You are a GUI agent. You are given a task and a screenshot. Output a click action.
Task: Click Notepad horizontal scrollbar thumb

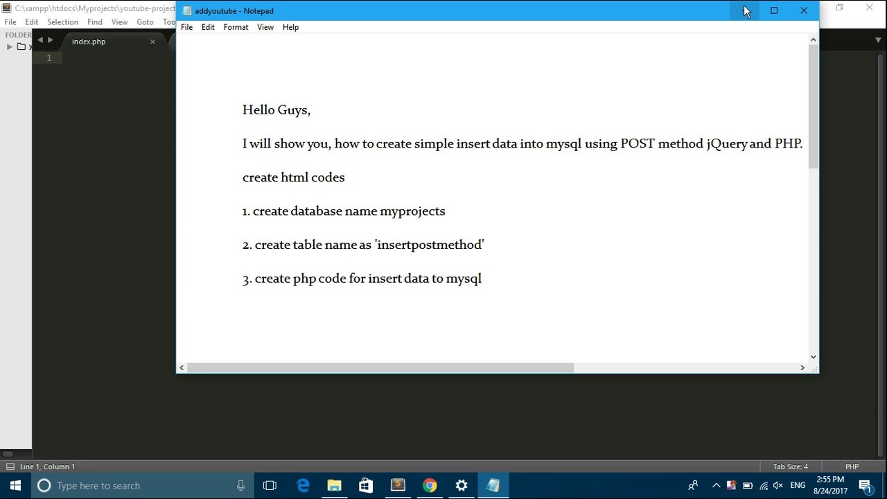pyautogui.click(x=380, y=367)
